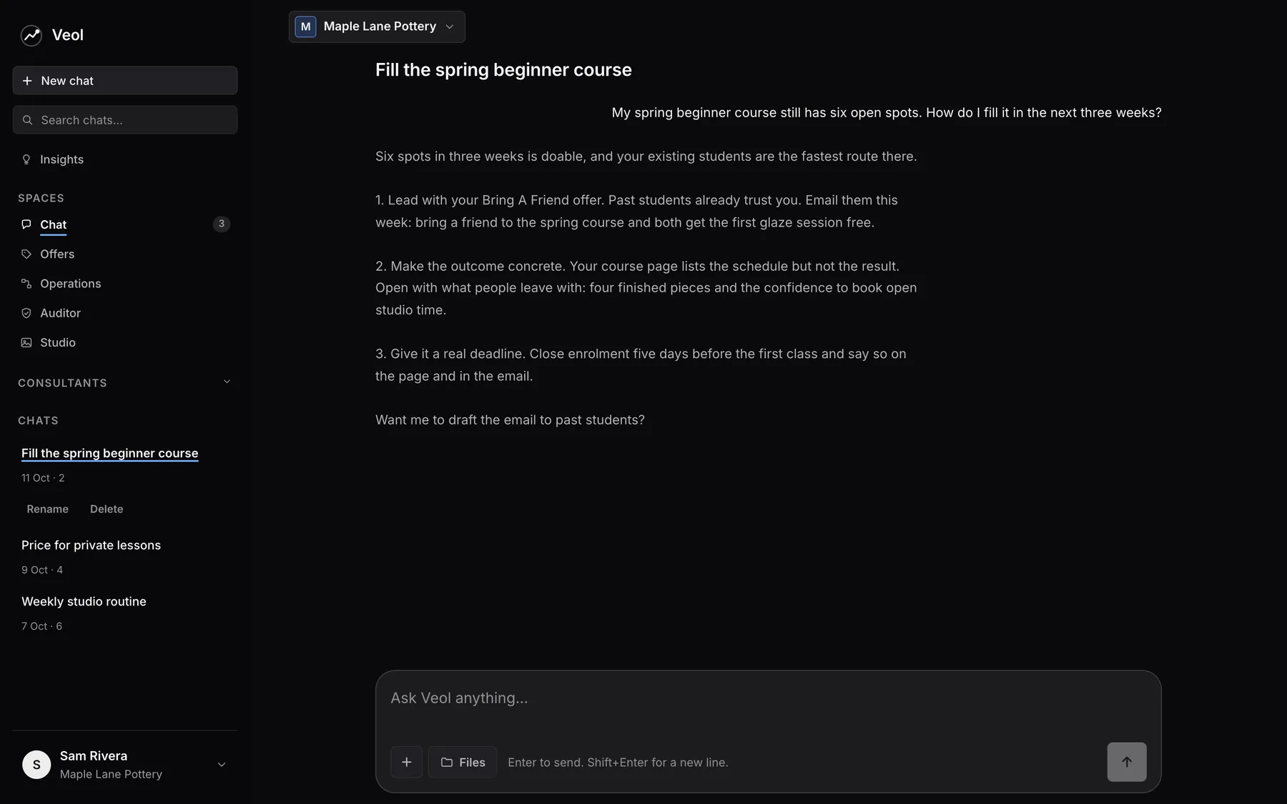1287x804 pixels.
Task: Expand the Sam Rivera account menu
Action: 222,765
